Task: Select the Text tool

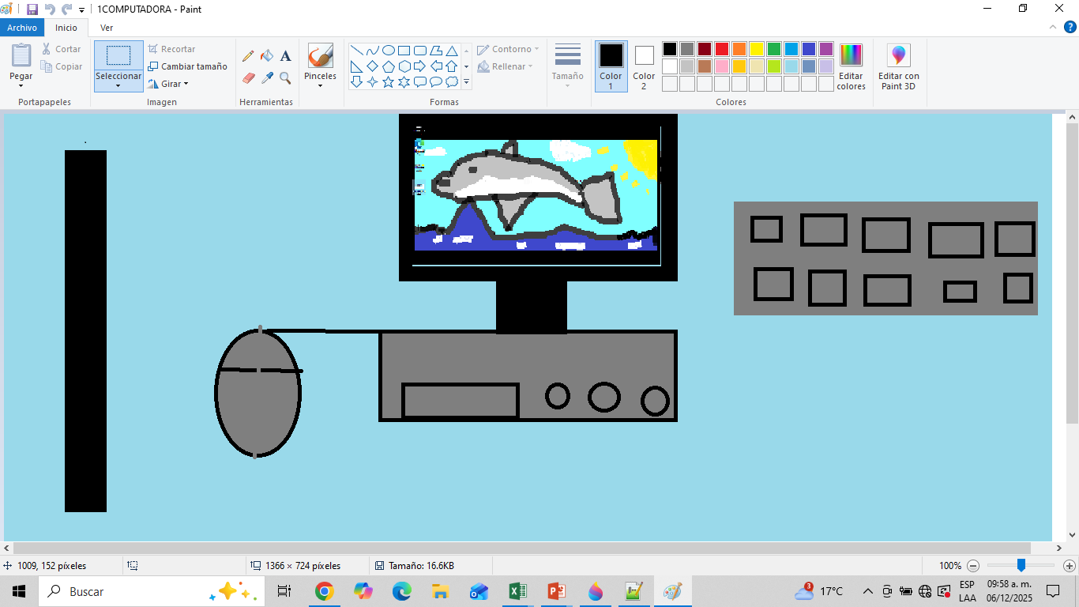Action: click(x=286, y=56)
